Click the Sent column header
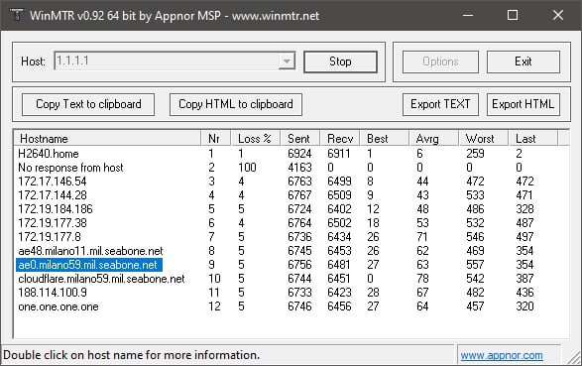Screen dimensions: 582x366 tap(299, 139)
